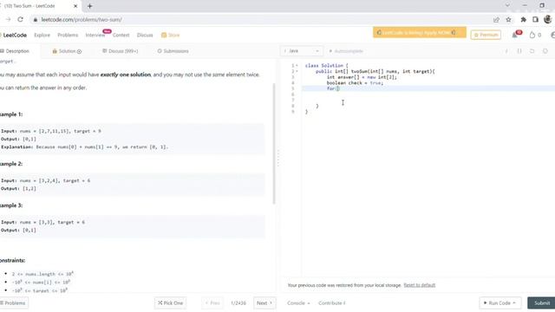Click the Premium button
Screen dimensions: 555x312
click(486, 35)
